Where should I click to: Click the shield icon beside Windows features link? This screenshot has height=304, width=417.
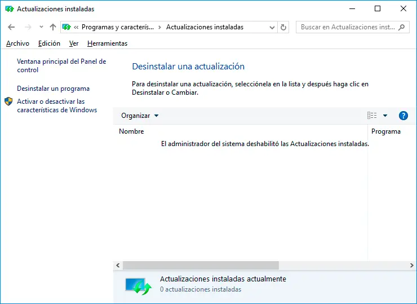point(8,102)
